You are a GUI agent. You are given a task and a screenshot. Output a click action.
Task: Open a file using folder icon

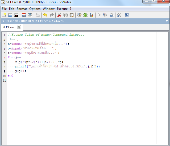coord(10,15)
